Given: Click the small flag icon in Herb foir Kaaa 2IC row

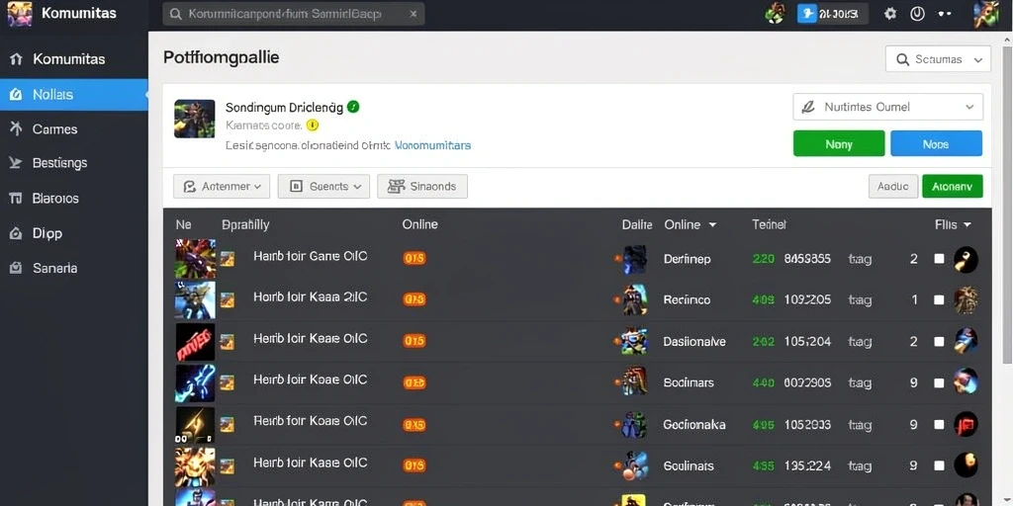Looking at the screenshot, I should pos(228,299).
